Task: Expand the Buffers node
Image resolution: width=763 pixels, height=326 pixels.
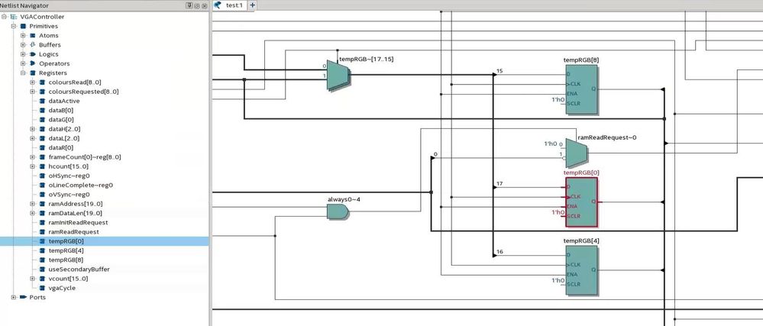Action: pyautogui.click(x=23, y=45)
